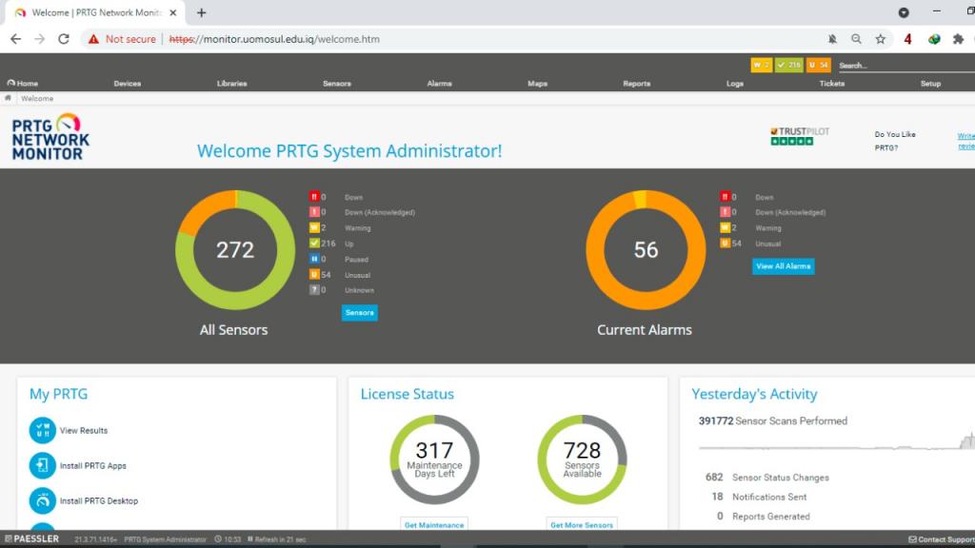The image size is (975, 548).
Task: Open the Sensors menu in navigation bar
Action: (x=336, y=83)
